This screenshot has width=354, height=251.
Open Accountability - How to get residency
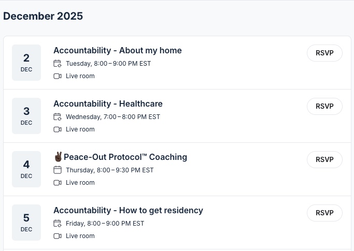pos(128,210)
